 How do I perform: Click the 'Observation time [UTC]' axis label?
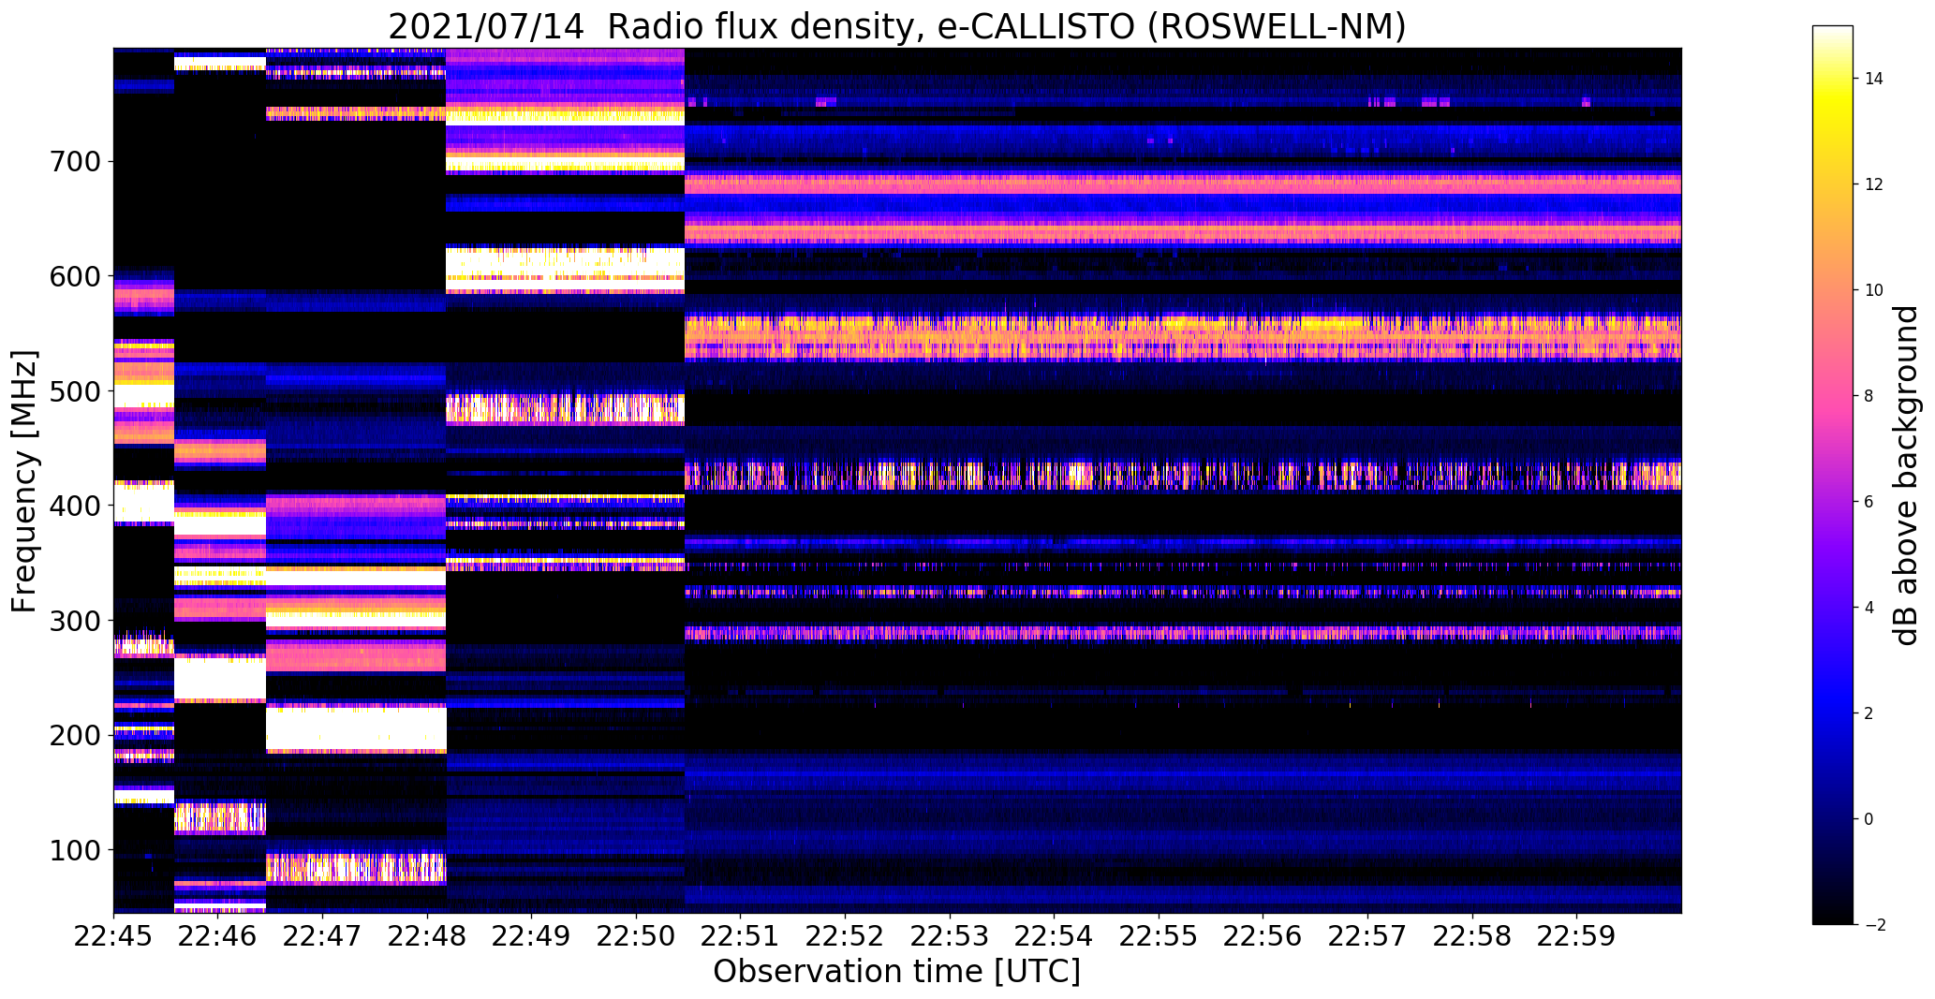(x=897, y=972)
